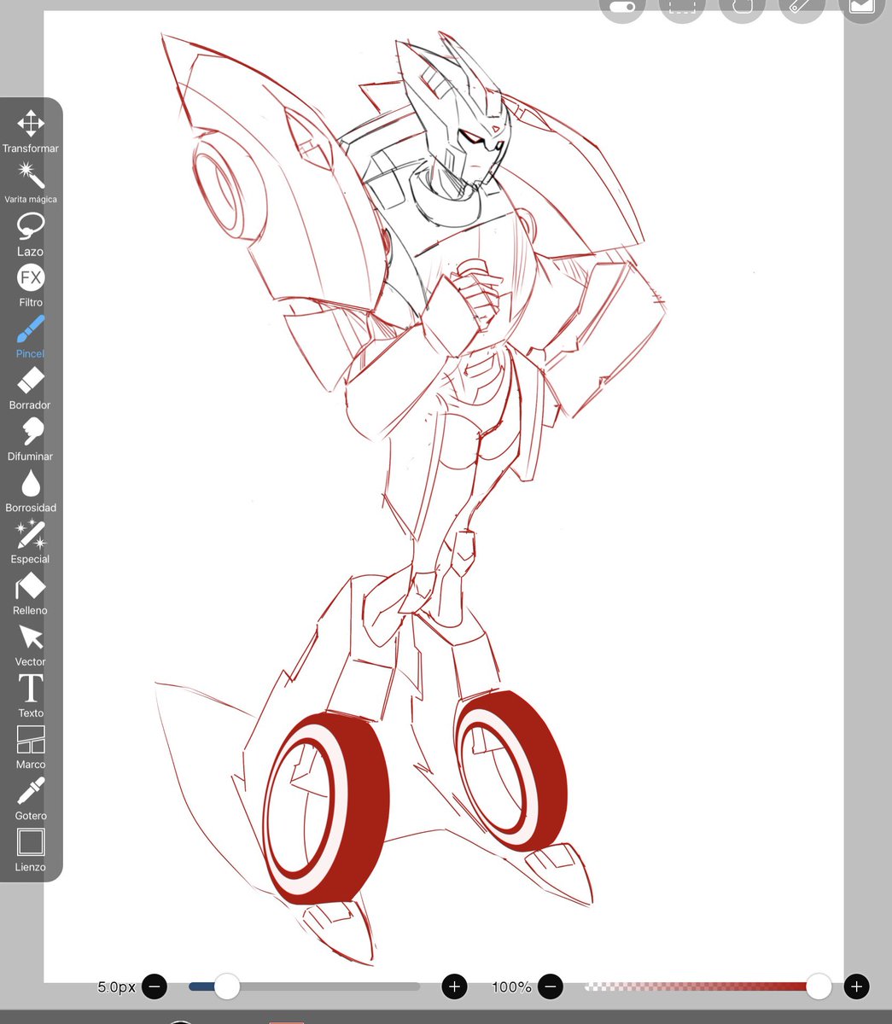Open the dashed selection area button

pyautogui.click(x=682, y=7)
